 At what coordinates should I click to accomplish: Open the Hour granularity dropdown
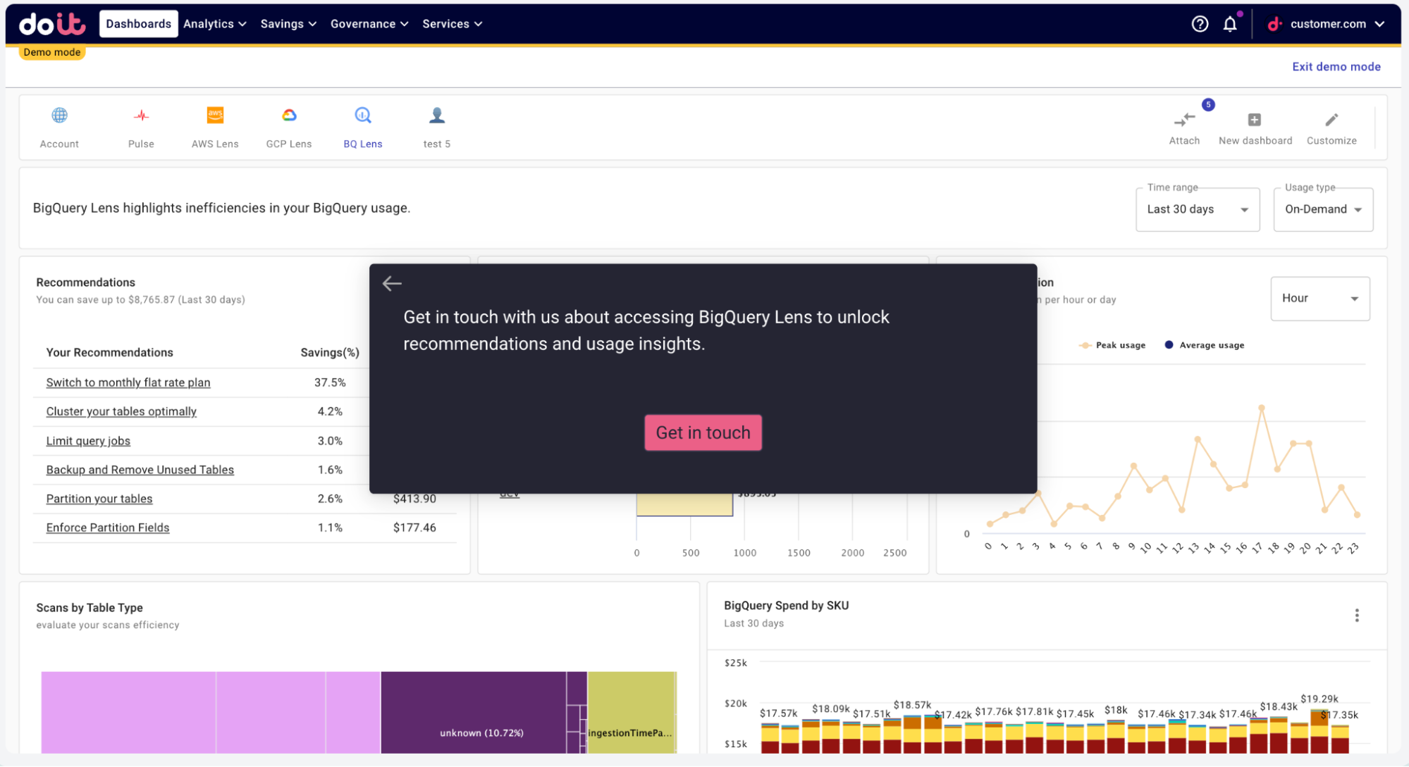pos(1319,298)
